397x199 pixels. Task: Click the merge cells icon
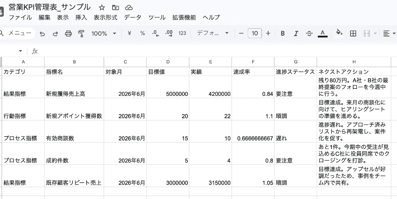[x=367, y=33]
